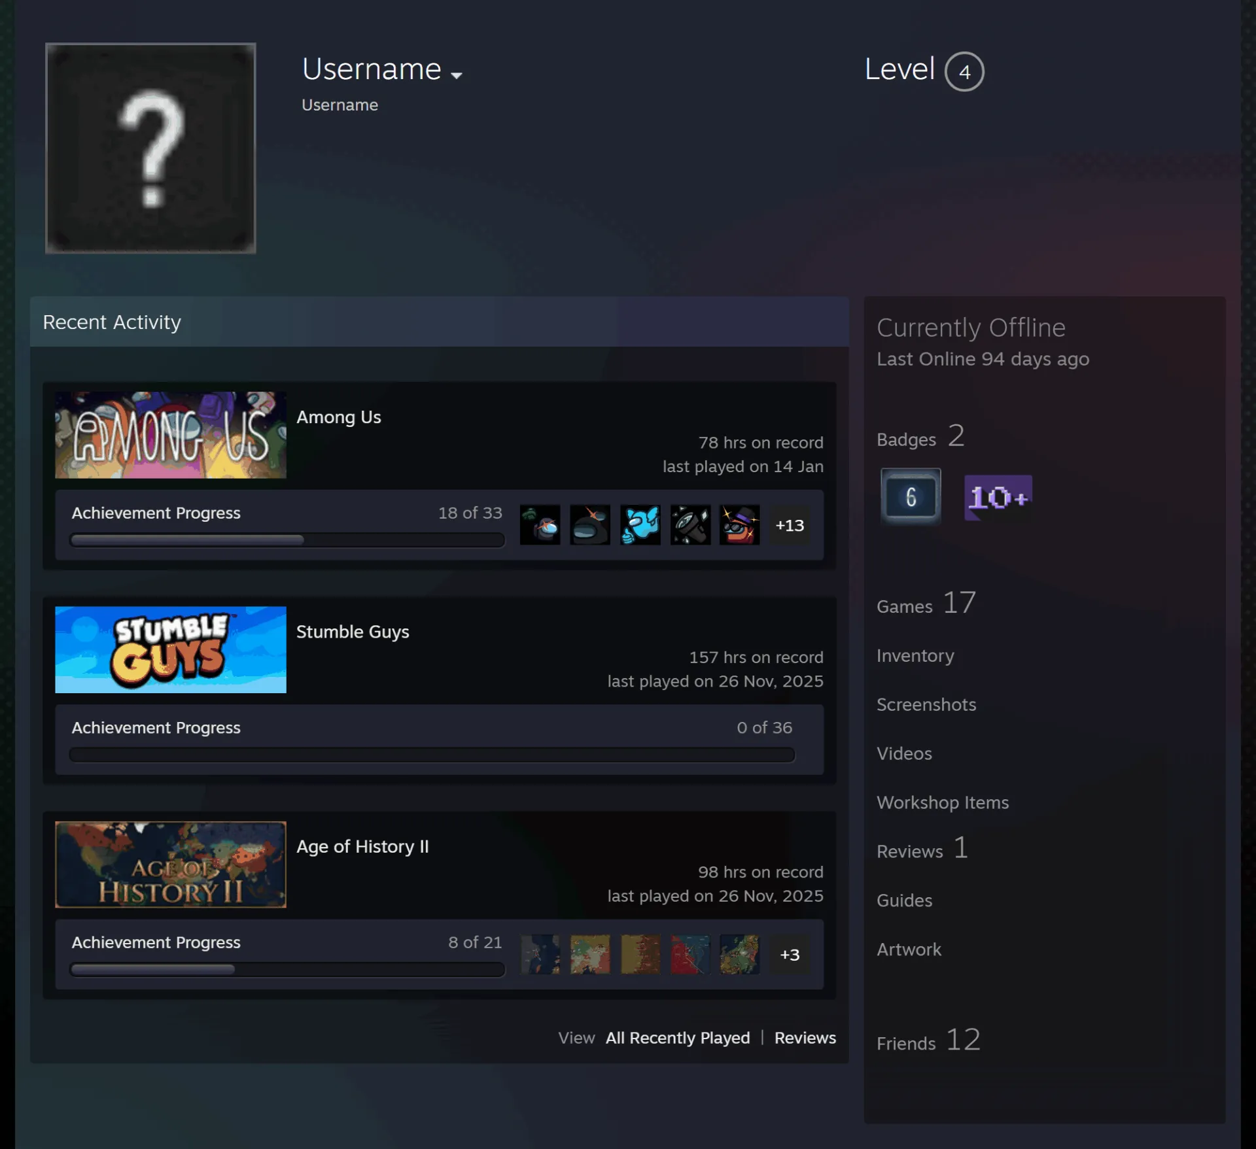
Task: Open the Friends 12 list
Action: pos(929,1040)
